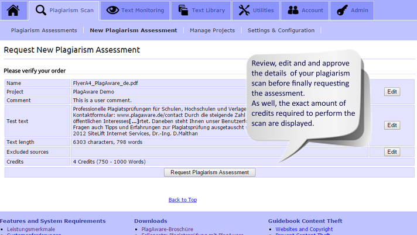
Task: Click the Test text row label
Action: 18,121
